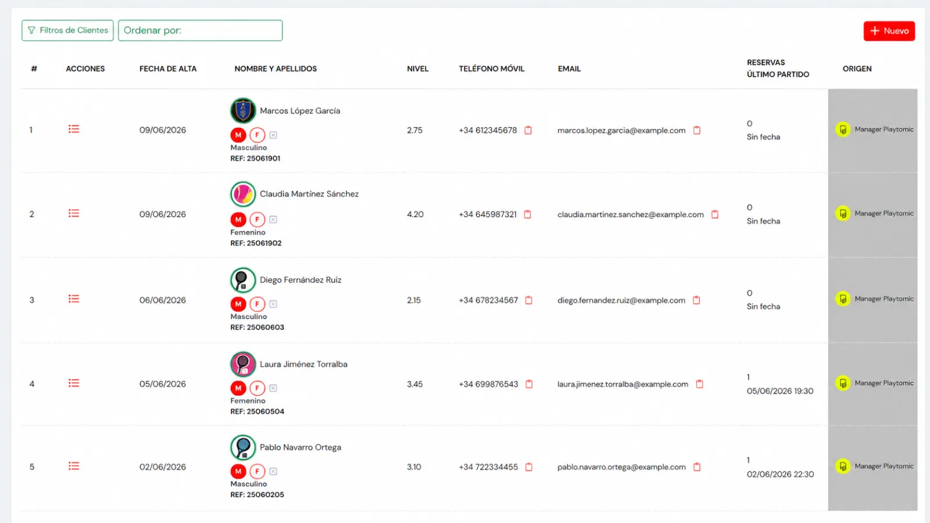The width and height of the screenshot is (930, 523).
Task: Open Laura Jiménez Torralba's profile name
Action: click(x=303, y=364)
